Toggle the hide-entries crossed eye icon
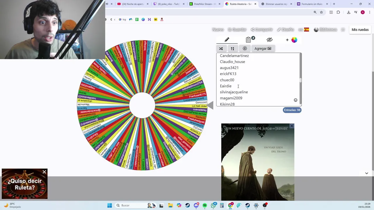The width and height of the screenshot is (374, 210). coord(269,40)
